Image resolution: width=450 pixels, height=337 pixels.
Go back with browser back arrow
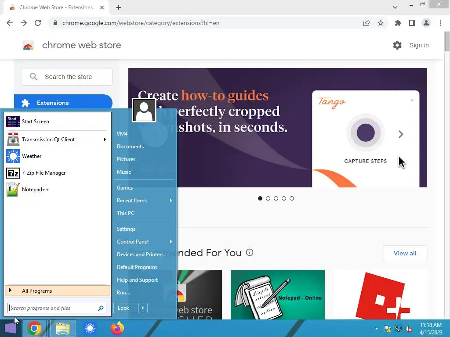10,23
